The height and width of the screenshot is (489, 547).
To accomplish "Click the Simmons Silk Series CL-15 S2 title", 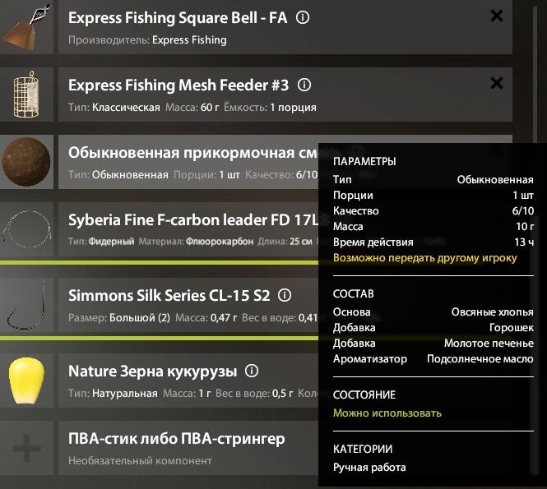I will click(169, 296).
